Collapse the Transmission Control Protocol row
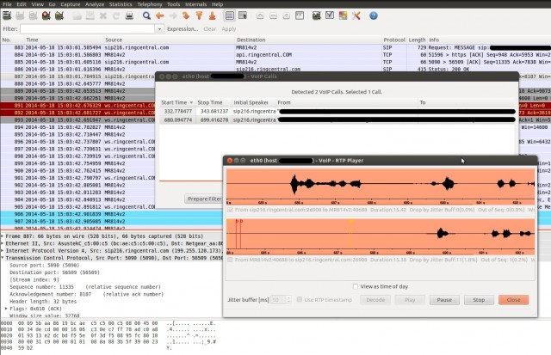551x355 pixels. click(x=3, y=258)
